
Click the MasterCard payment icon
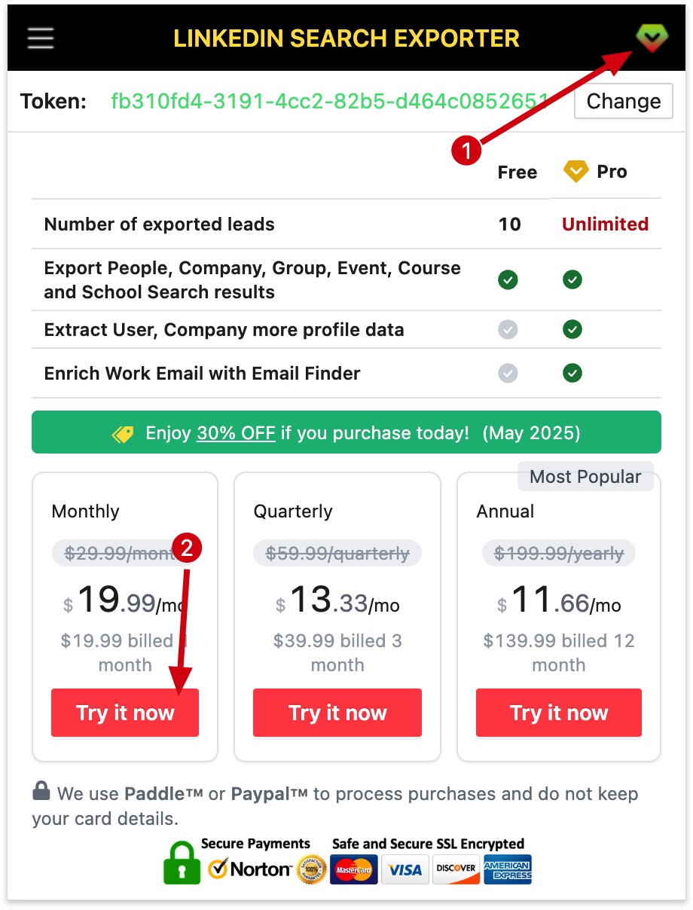[353, 870]
